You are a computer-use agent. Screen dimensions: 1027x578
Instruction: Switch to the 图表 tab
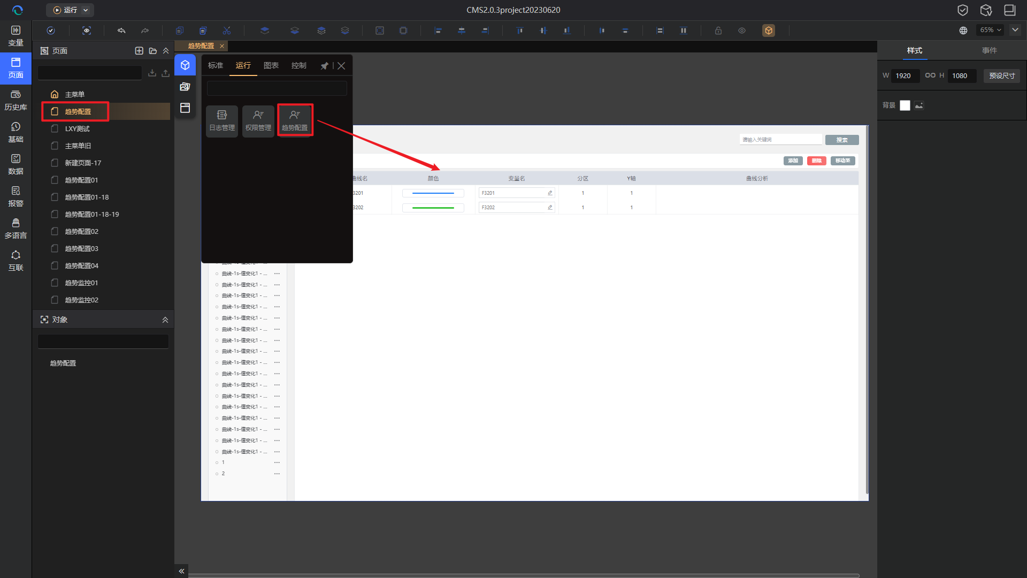[x=271, y=65]
